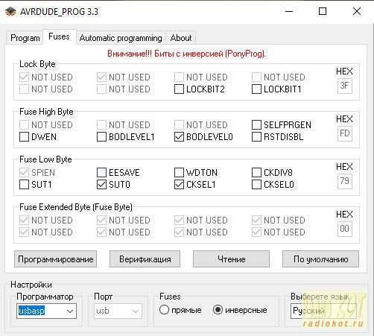Minimize the AVRDUDE_PROG window
The width and height of the screenshot is (374, 336).
[289, 11]
